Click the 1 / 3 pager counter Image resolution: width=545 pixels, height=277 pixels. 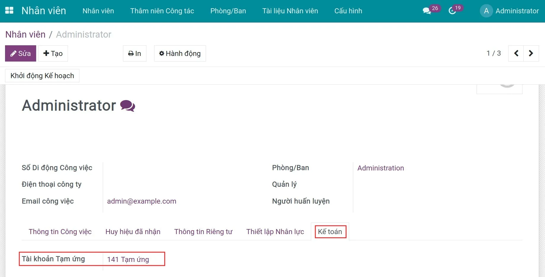(x=493, y=53)
